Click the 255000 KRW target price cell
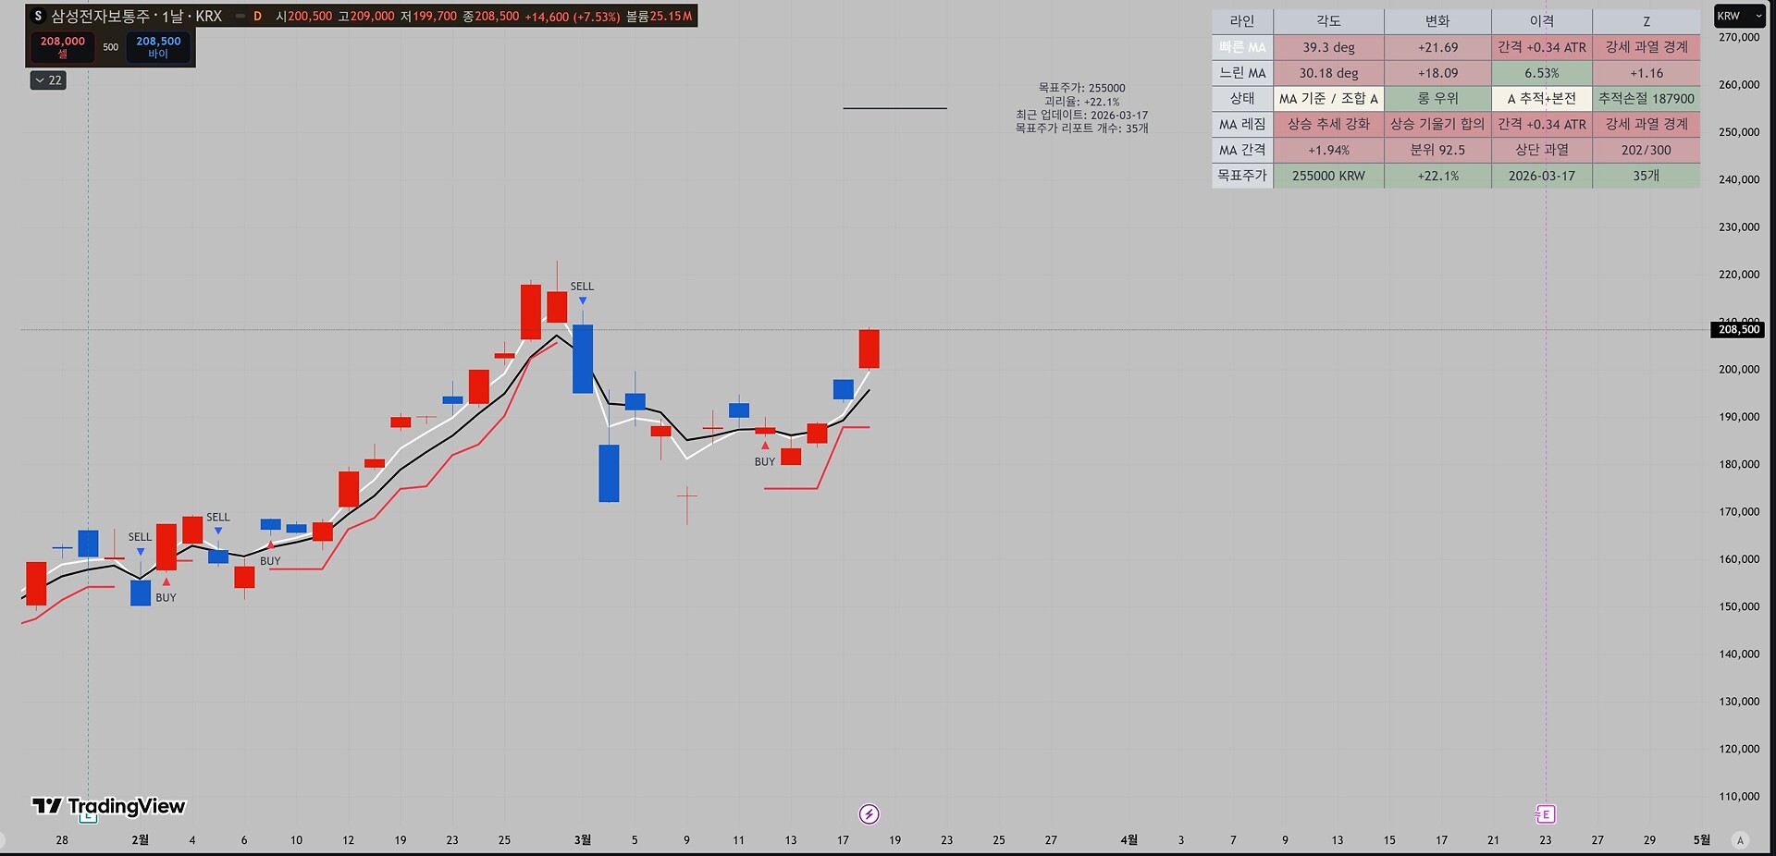Screen dimensions: 1776x856 [1328, 176]
